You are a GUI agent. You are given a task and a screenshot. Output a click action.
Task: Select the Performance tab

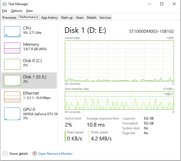coord(29,17)
